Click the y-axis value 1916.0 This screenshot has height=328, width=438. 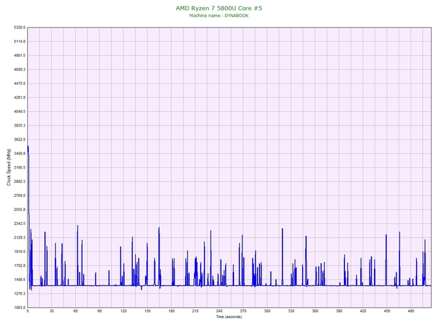20,252
